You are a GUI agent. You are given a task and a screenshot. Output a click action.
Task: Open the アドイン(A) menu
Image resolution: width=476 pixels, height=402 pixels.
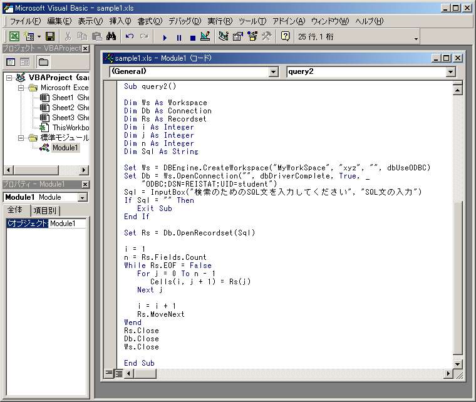(x=288, y=21)
